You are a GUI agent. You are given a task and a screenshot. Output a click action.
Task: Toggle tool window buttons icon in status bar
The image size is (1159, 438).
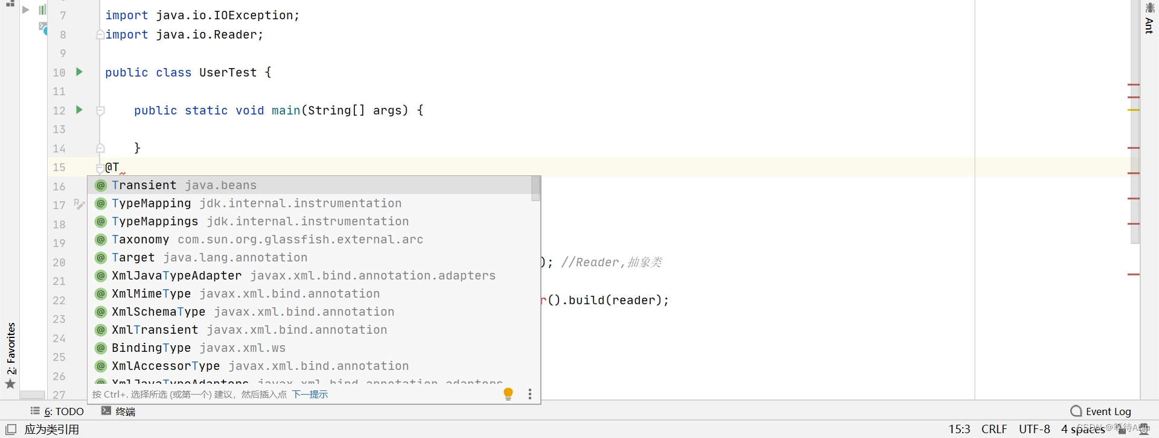11,429
